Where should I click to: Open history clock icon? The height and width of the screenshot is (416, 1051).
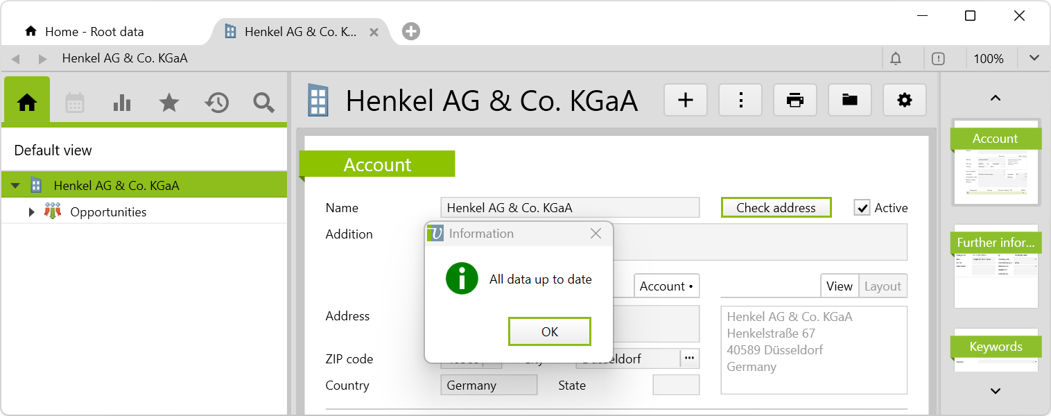tap(216, 103)
